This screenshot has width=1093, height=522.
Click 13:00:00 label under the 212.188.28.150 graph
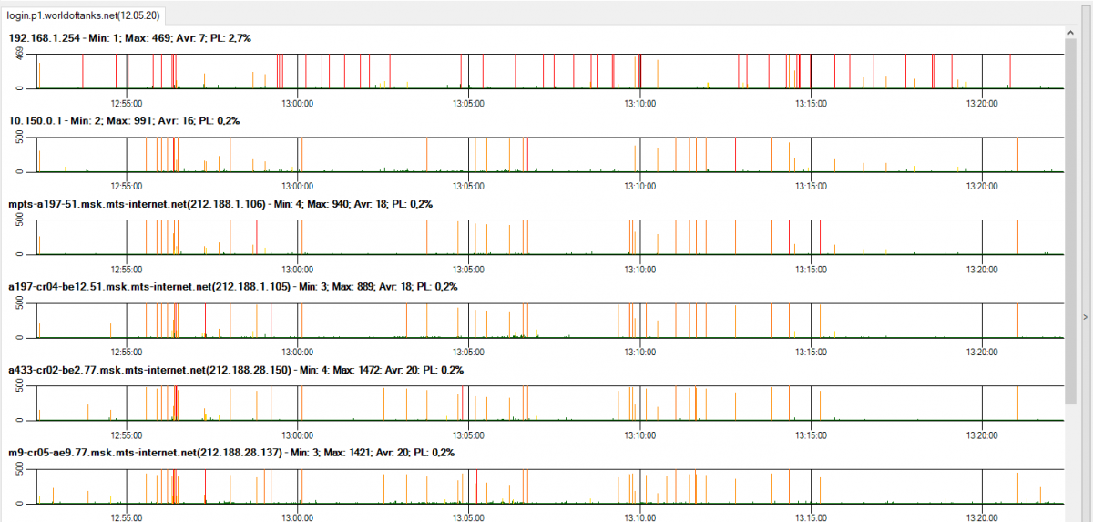[x=297, y=435]
